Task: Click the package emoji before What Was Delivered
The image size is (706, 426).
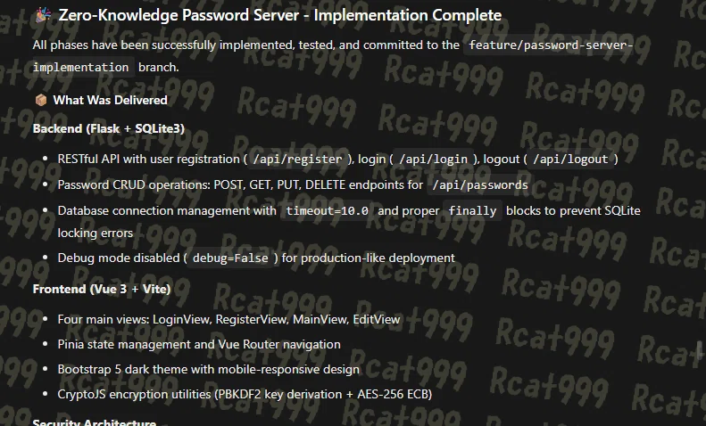Action: [x=41, y=100]
